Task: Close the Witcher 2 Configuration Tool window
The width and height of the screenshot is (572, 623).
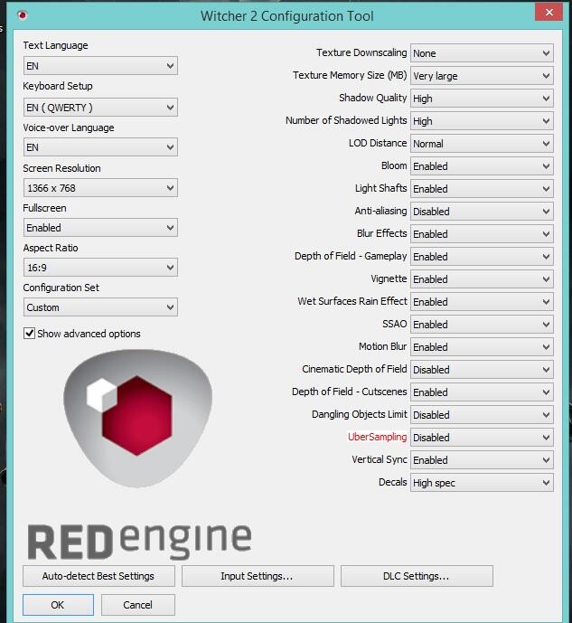Action: coord(549,12)
